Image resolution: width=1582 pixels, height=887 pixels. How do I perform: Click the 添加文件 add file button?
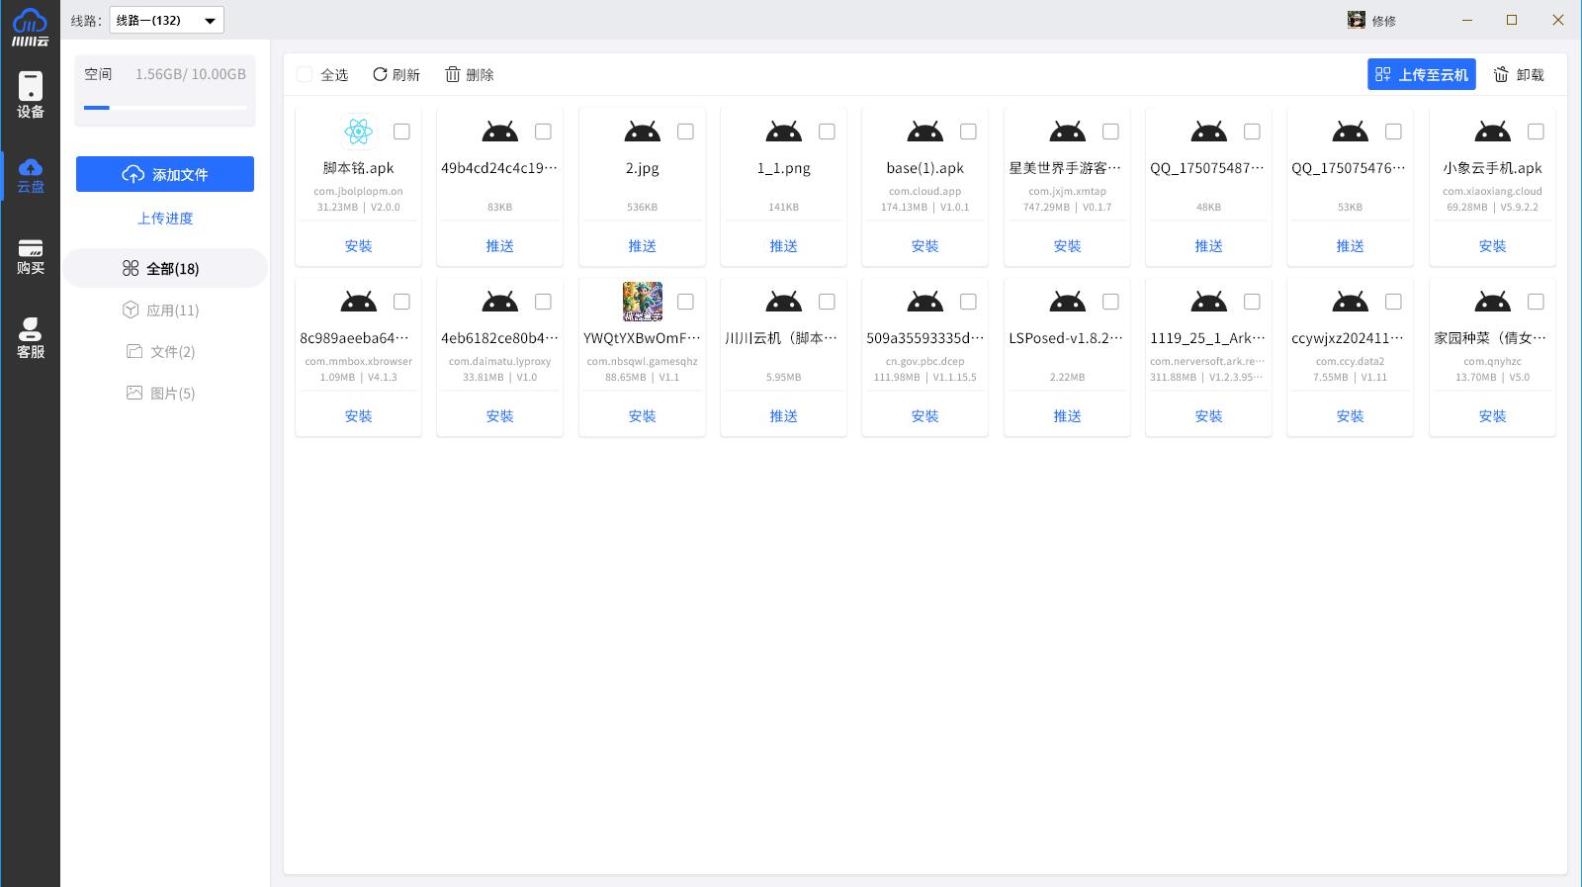(x=165, y=174)
